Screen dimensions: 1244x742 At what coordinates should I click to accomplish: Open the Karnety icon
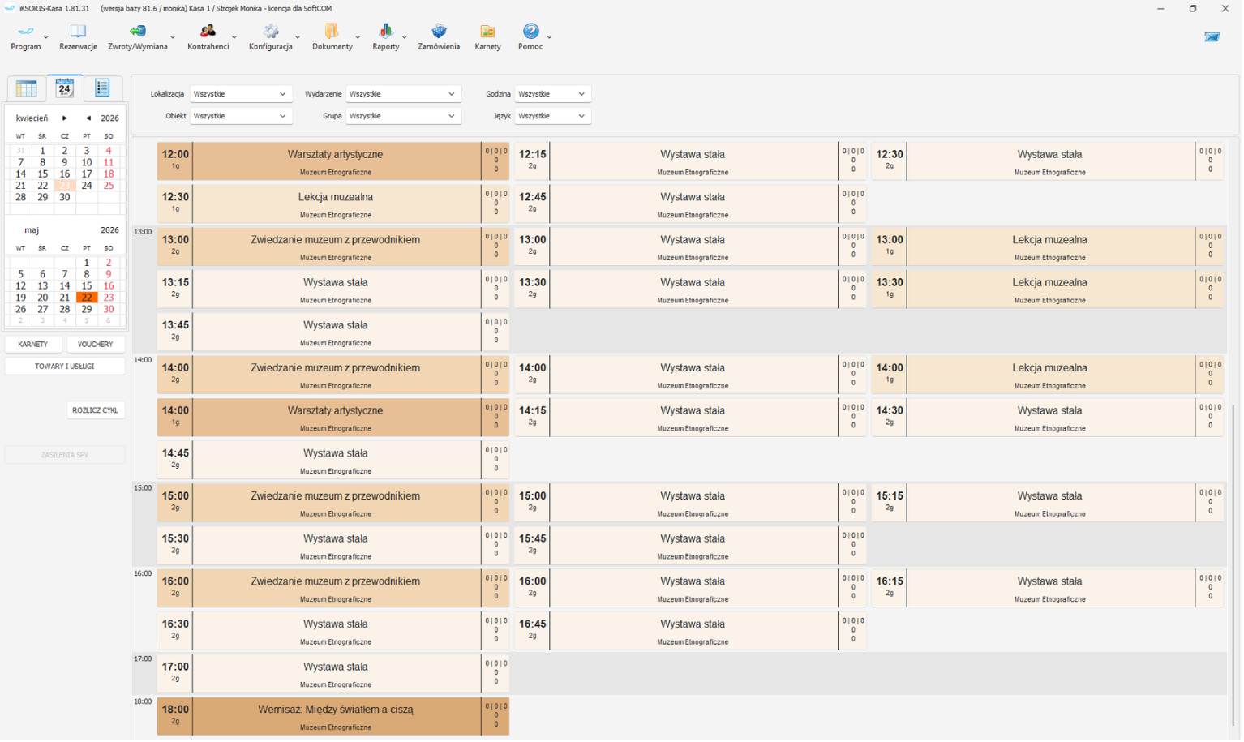coord(487,32)
